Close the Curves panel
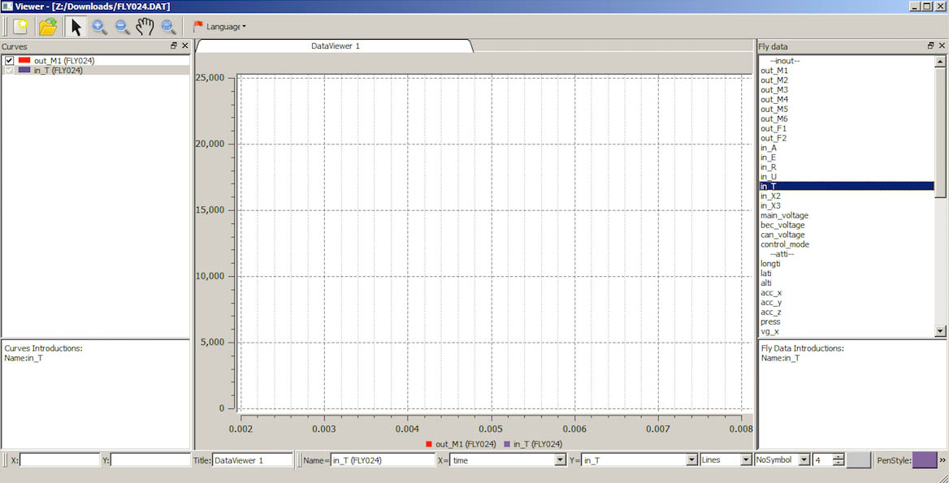The height and width of the screenshot is (483, 949). (x=185, y=46)
